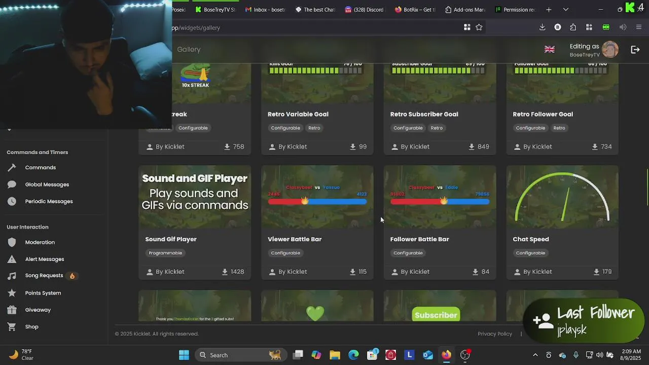Click the Retro Follower Goal title
The height and width of the screenshot is (365, 649).
pos(543,114)
